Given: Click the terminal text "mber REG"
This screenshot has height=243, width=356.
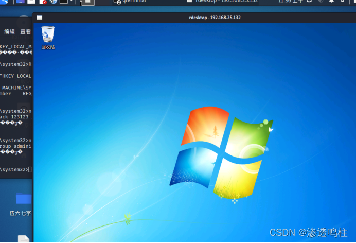Looking at the screenshot, I should click(15, 94).
